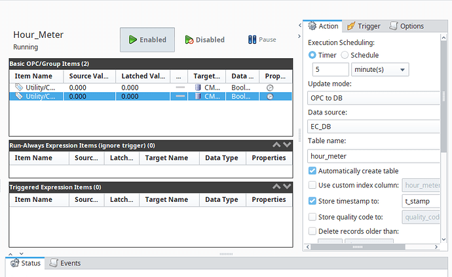452x277 pixels.
Task: Click the green play icon on Enabled
Action: pos(132,40)
